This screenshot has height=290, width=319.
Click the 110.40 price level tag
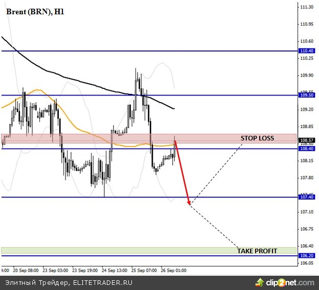click(307, 51)
